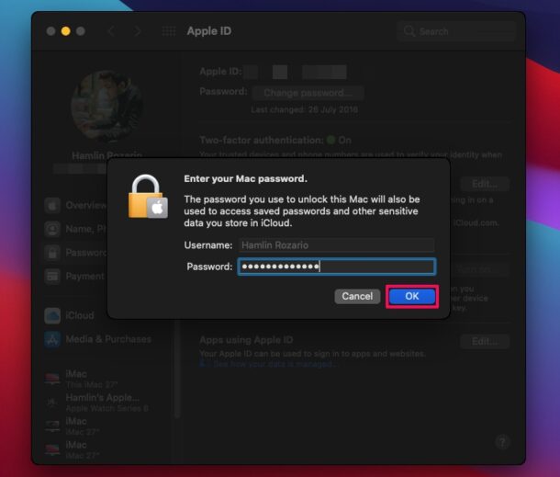Go back with the left chevron
560x477 pixels.
(111, 31)
